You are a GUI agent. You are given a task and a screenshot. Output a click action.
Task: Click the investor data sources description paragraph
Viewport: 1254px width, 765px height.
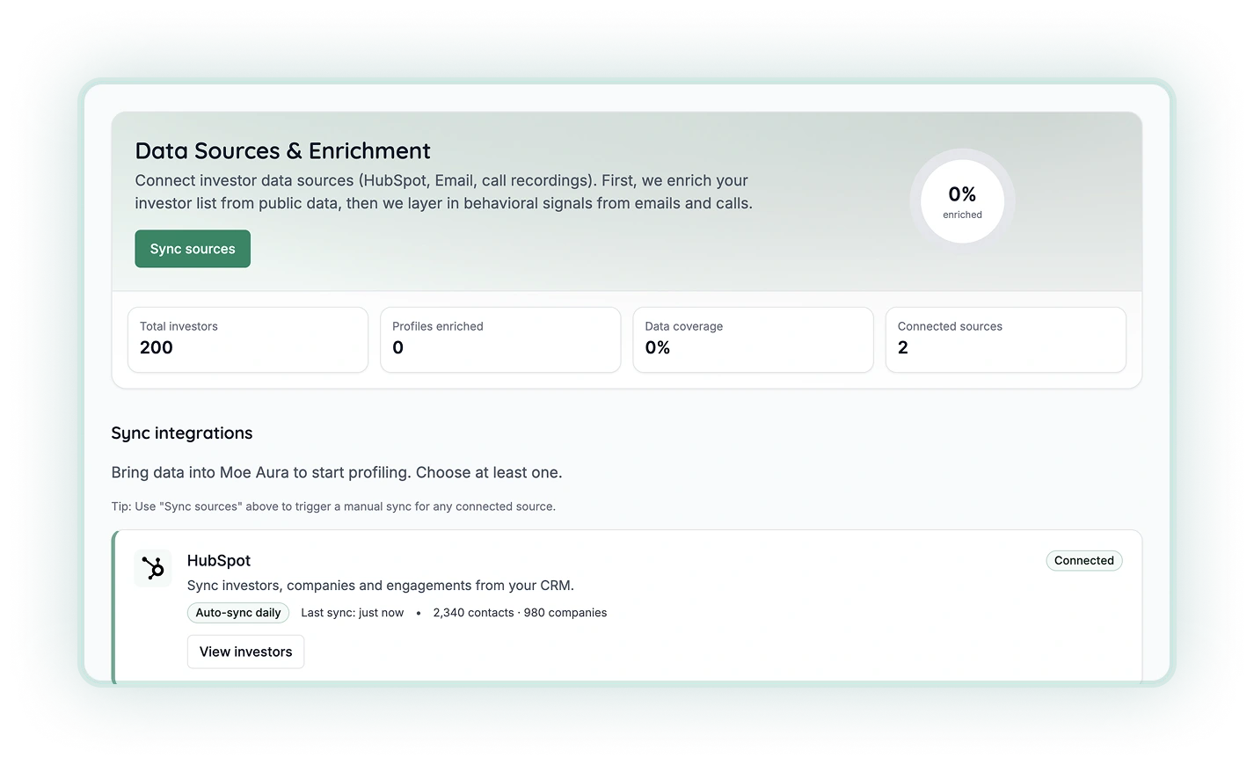[x=443, y=192]
